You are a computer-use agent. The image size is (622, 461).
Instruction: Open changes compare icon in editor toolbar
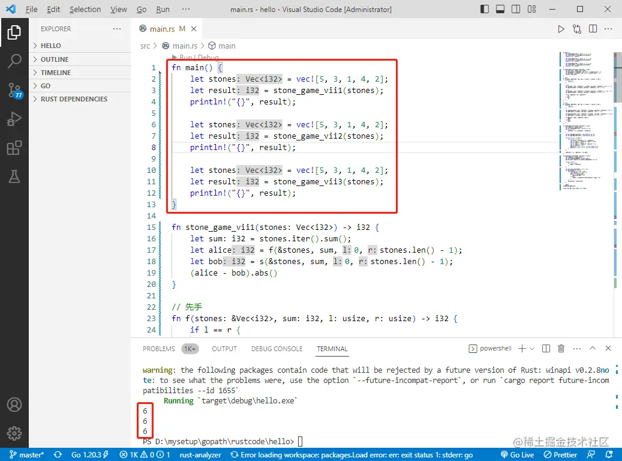(x=577, y=29)
